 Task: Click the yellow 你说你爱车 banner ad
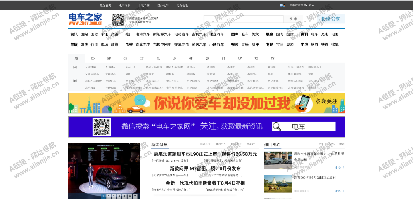tap(206, 103)
